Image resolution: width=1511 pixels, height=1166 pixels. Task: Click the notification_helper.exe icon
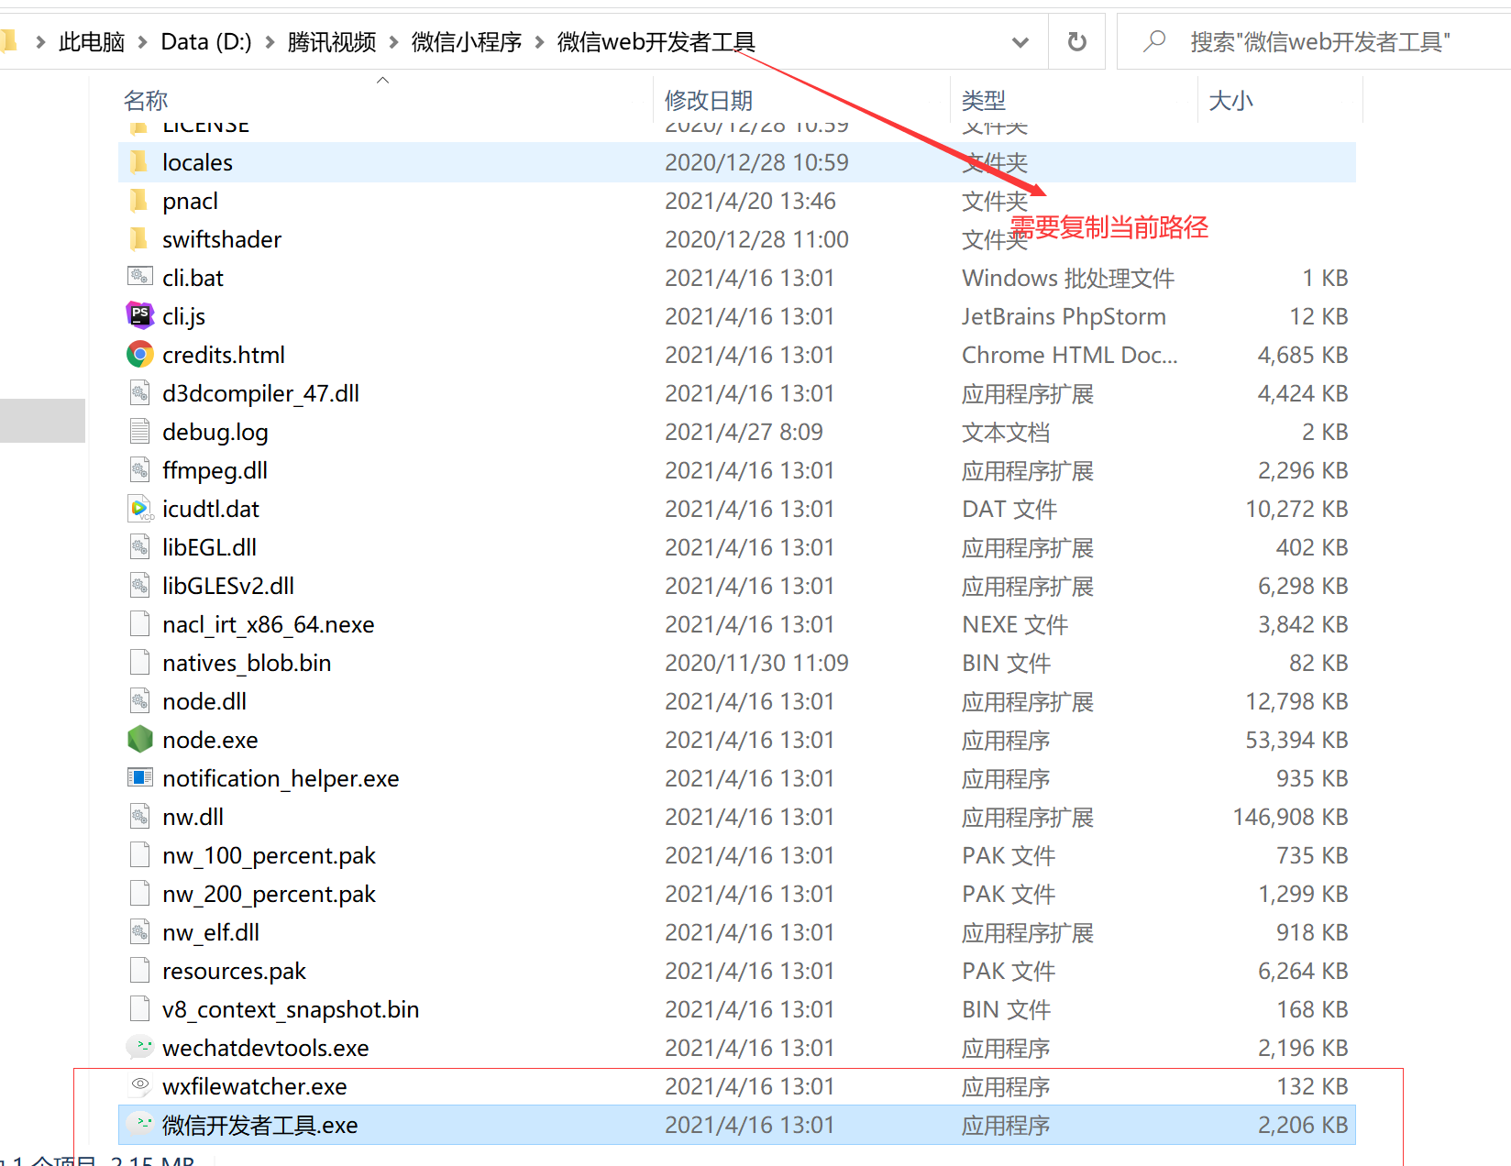139,777
